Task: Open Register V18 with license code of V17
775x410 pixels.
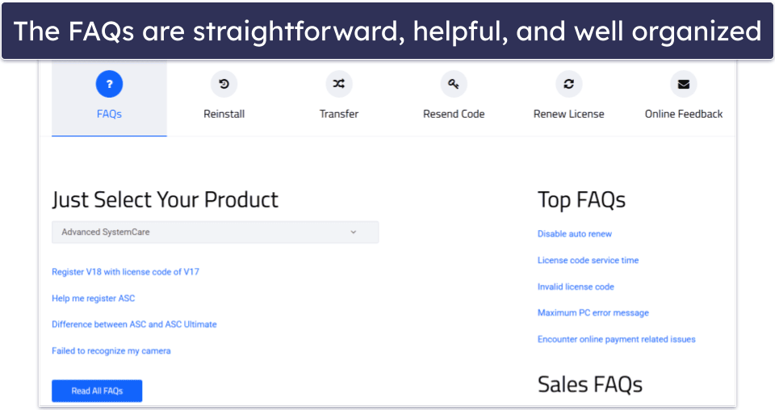Action: point(126,272)
